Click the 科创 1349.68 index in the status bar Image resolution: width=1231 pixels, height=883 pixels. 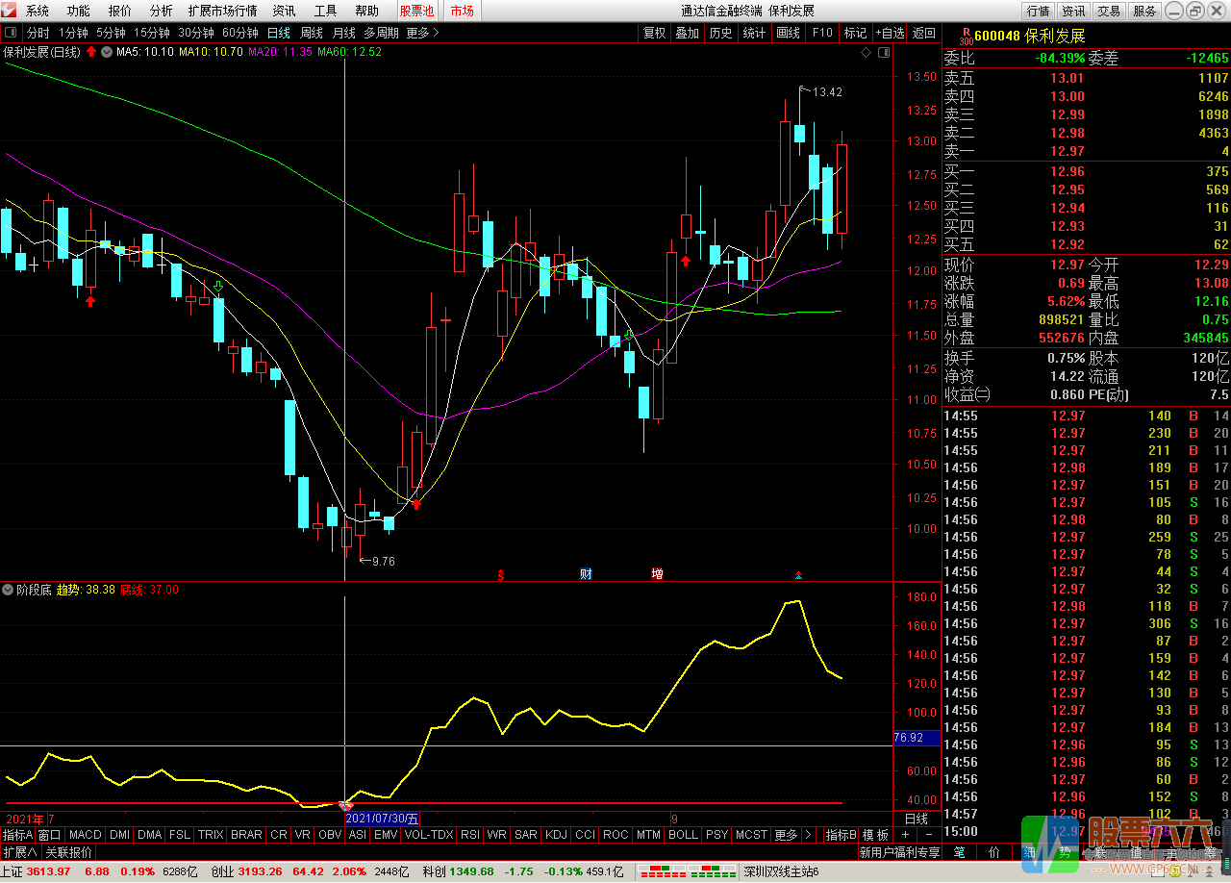458,871
